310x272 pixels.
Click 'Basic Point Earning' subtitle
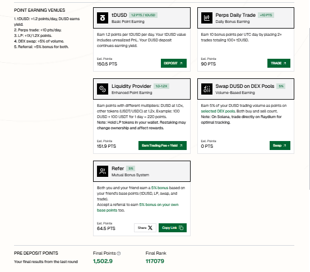click(x=128, y=22)
